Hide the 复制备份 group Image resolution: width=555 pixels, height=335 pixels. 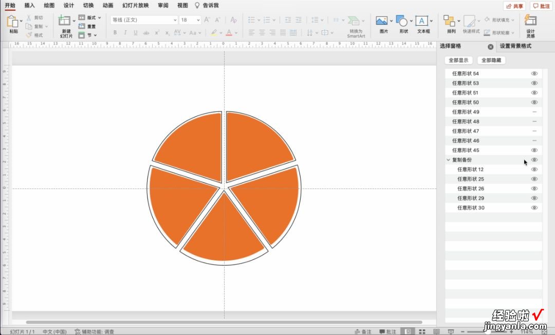[534, 160]
